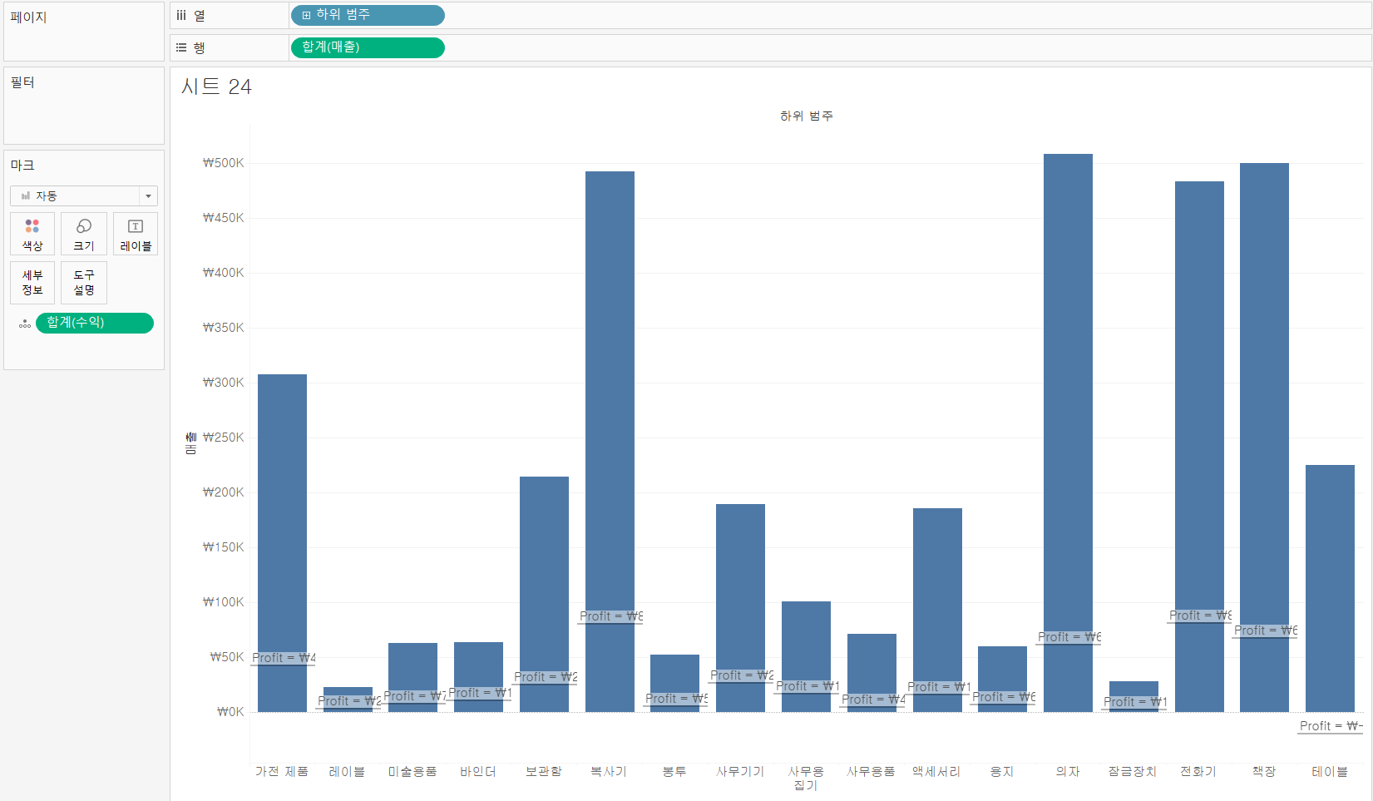1373x801 pixels.
Task: Click the 하위 범주 pill on Columns shelf
Action: click(368, 15)
